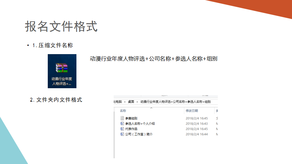Click the slide title 报名文件格式
292x164 pixels.
[x=61, y=26]
